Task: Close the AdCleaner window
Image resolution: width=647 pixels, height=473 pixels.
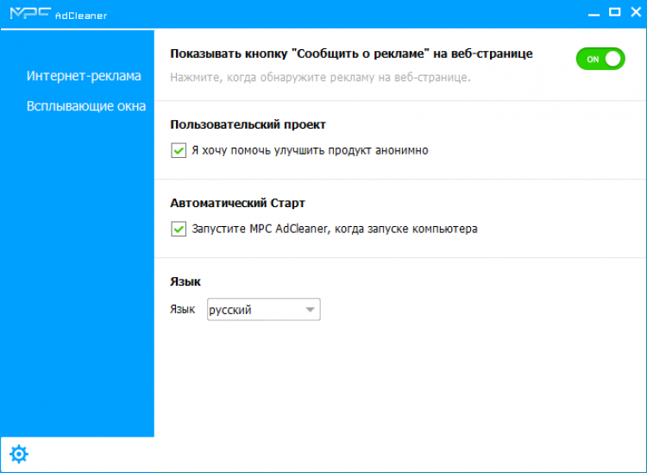Action: coord(637,12)
